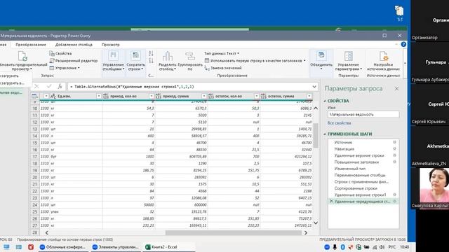Click Замена значений in the ribbon
The image size is (449, 252).
(223, 68)
